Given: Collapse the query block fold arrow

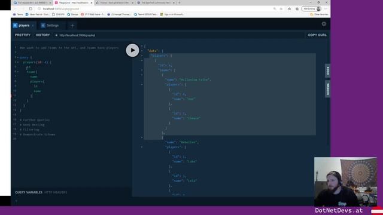Looking at the screenshot, I should [18, 57].
